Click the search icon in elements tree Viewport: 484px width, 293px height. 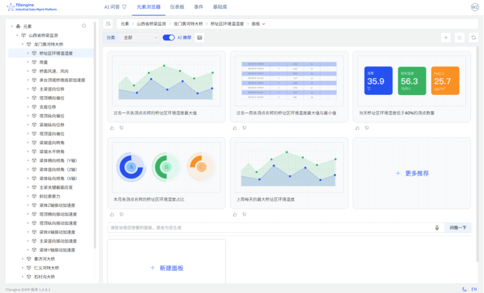click(84, 26)
